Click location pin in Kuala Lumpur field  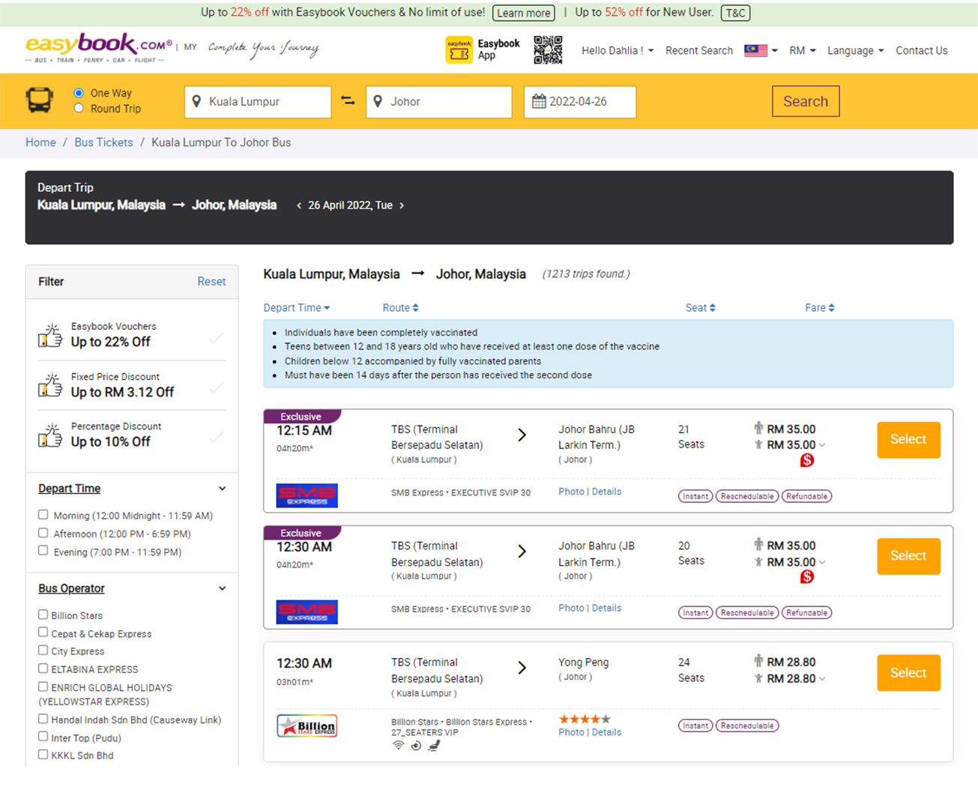click(x=196, y=101)
